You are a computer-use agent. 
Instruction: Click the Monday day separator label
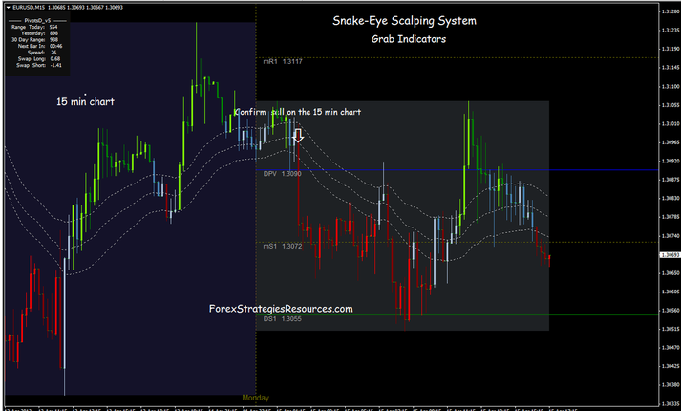pyautogui.click(x=255, y=398)
